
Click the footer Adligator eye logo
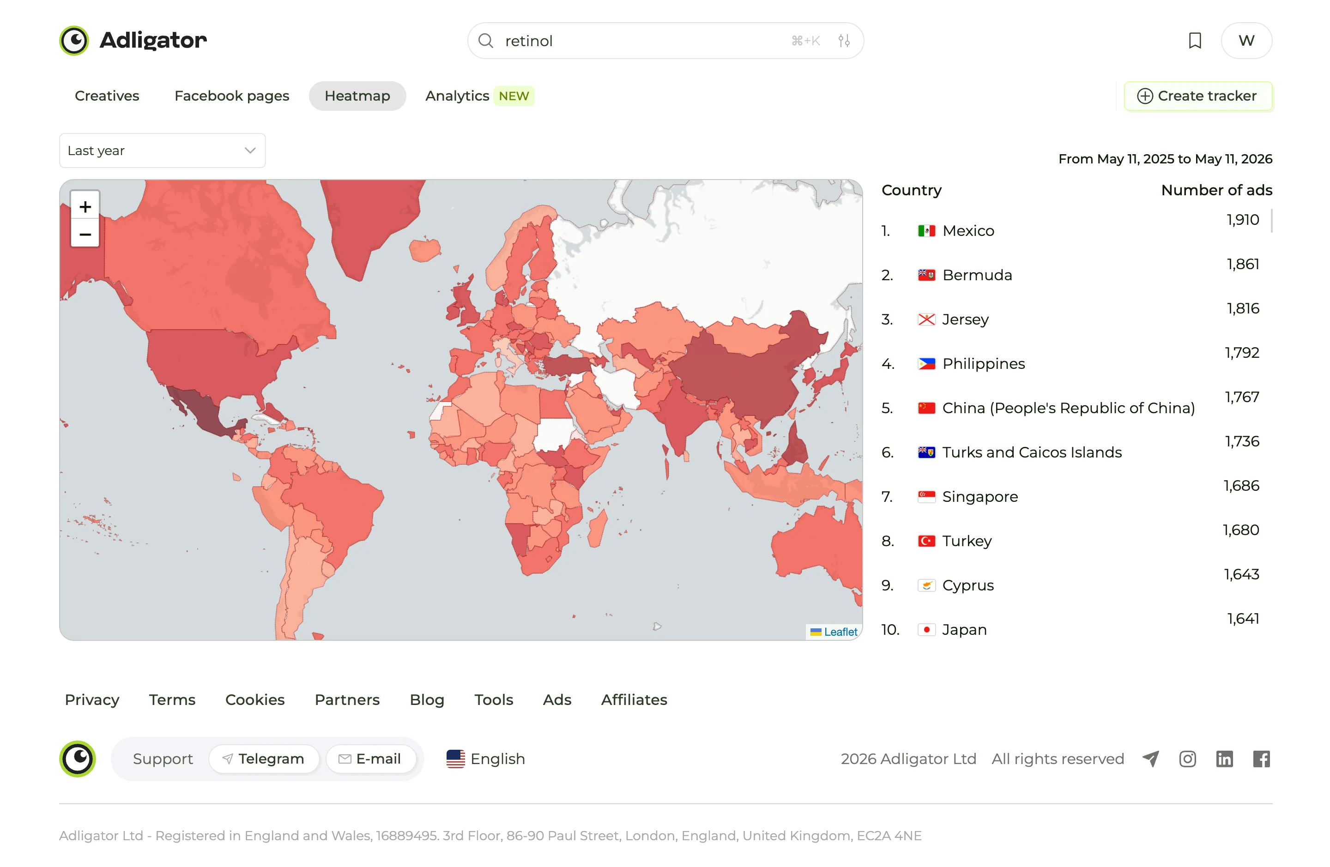78,759
